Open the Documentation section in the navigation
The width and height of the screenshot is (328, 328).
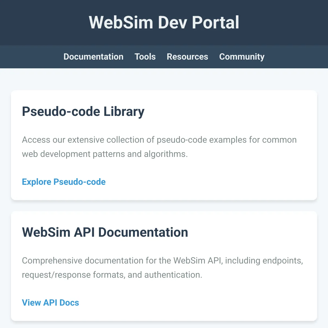point(93,57)
